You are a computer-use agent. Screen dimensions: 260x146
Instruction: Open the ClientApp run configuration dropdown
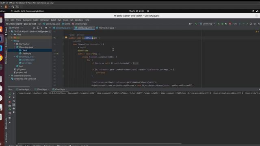[208, 24]
